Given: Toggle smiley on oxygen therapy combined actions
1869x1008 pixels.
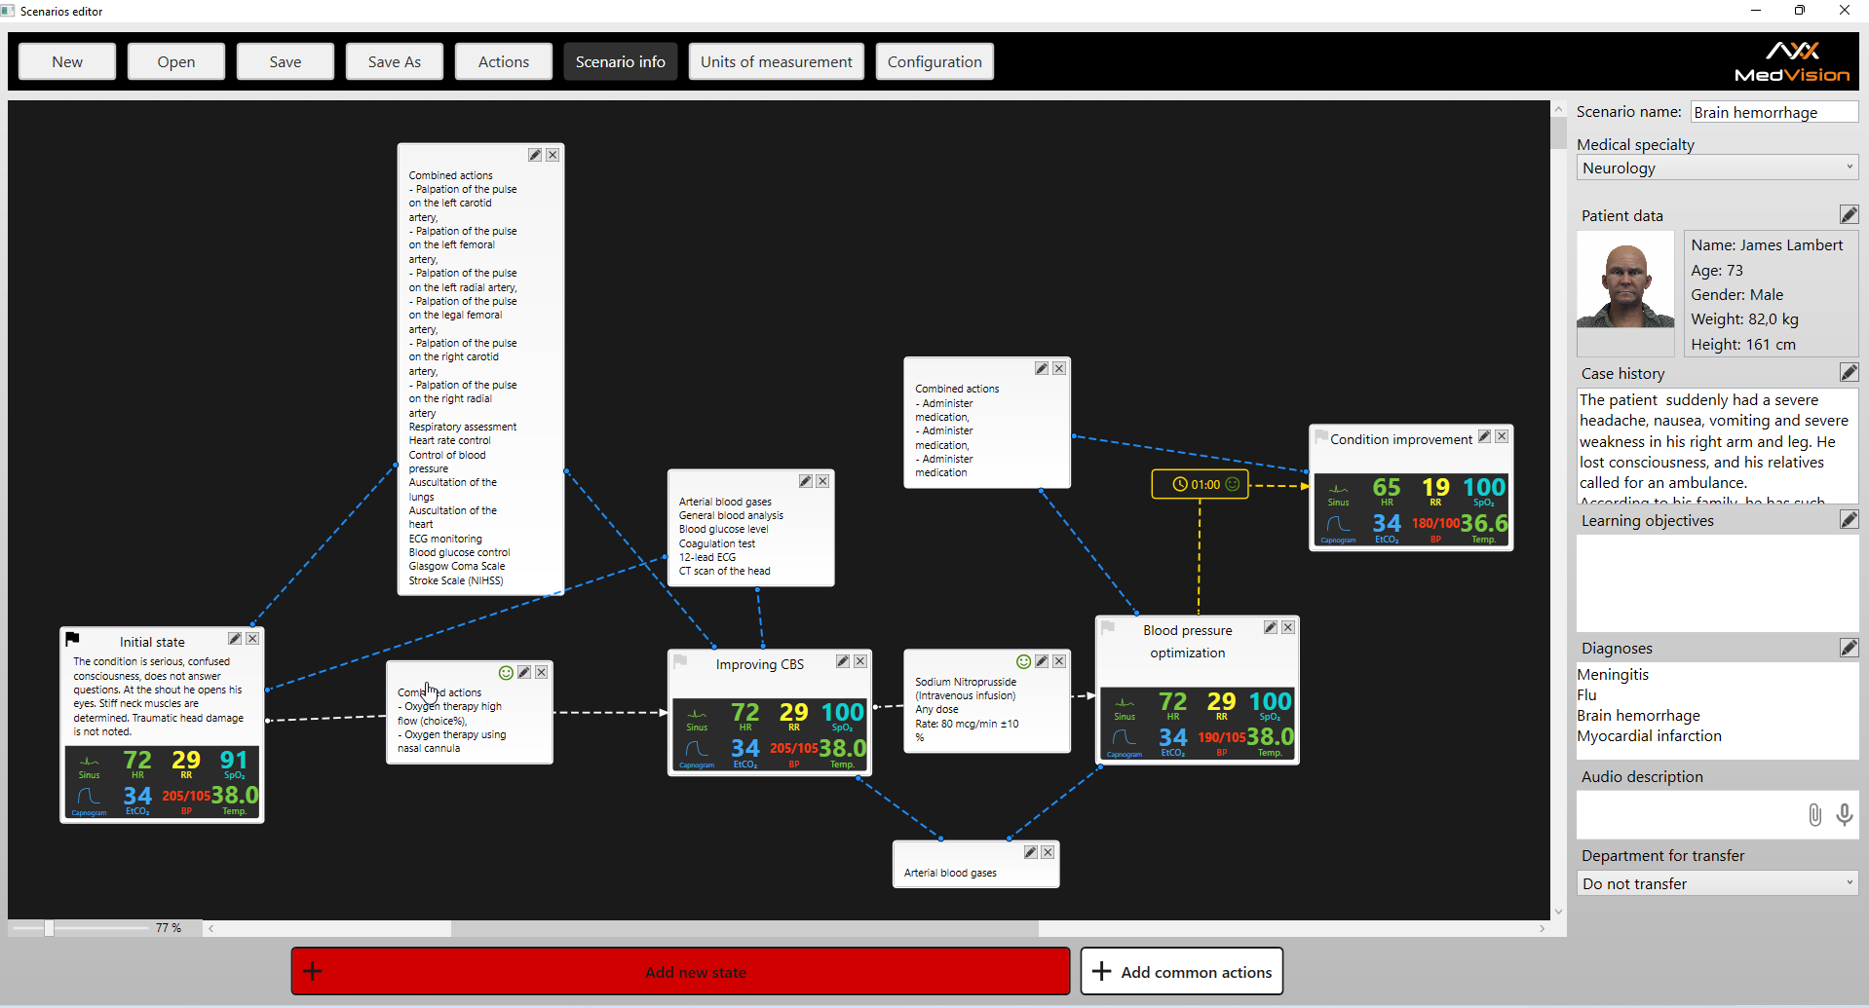Looking at the screenshot, I should (x=506, y=672).
